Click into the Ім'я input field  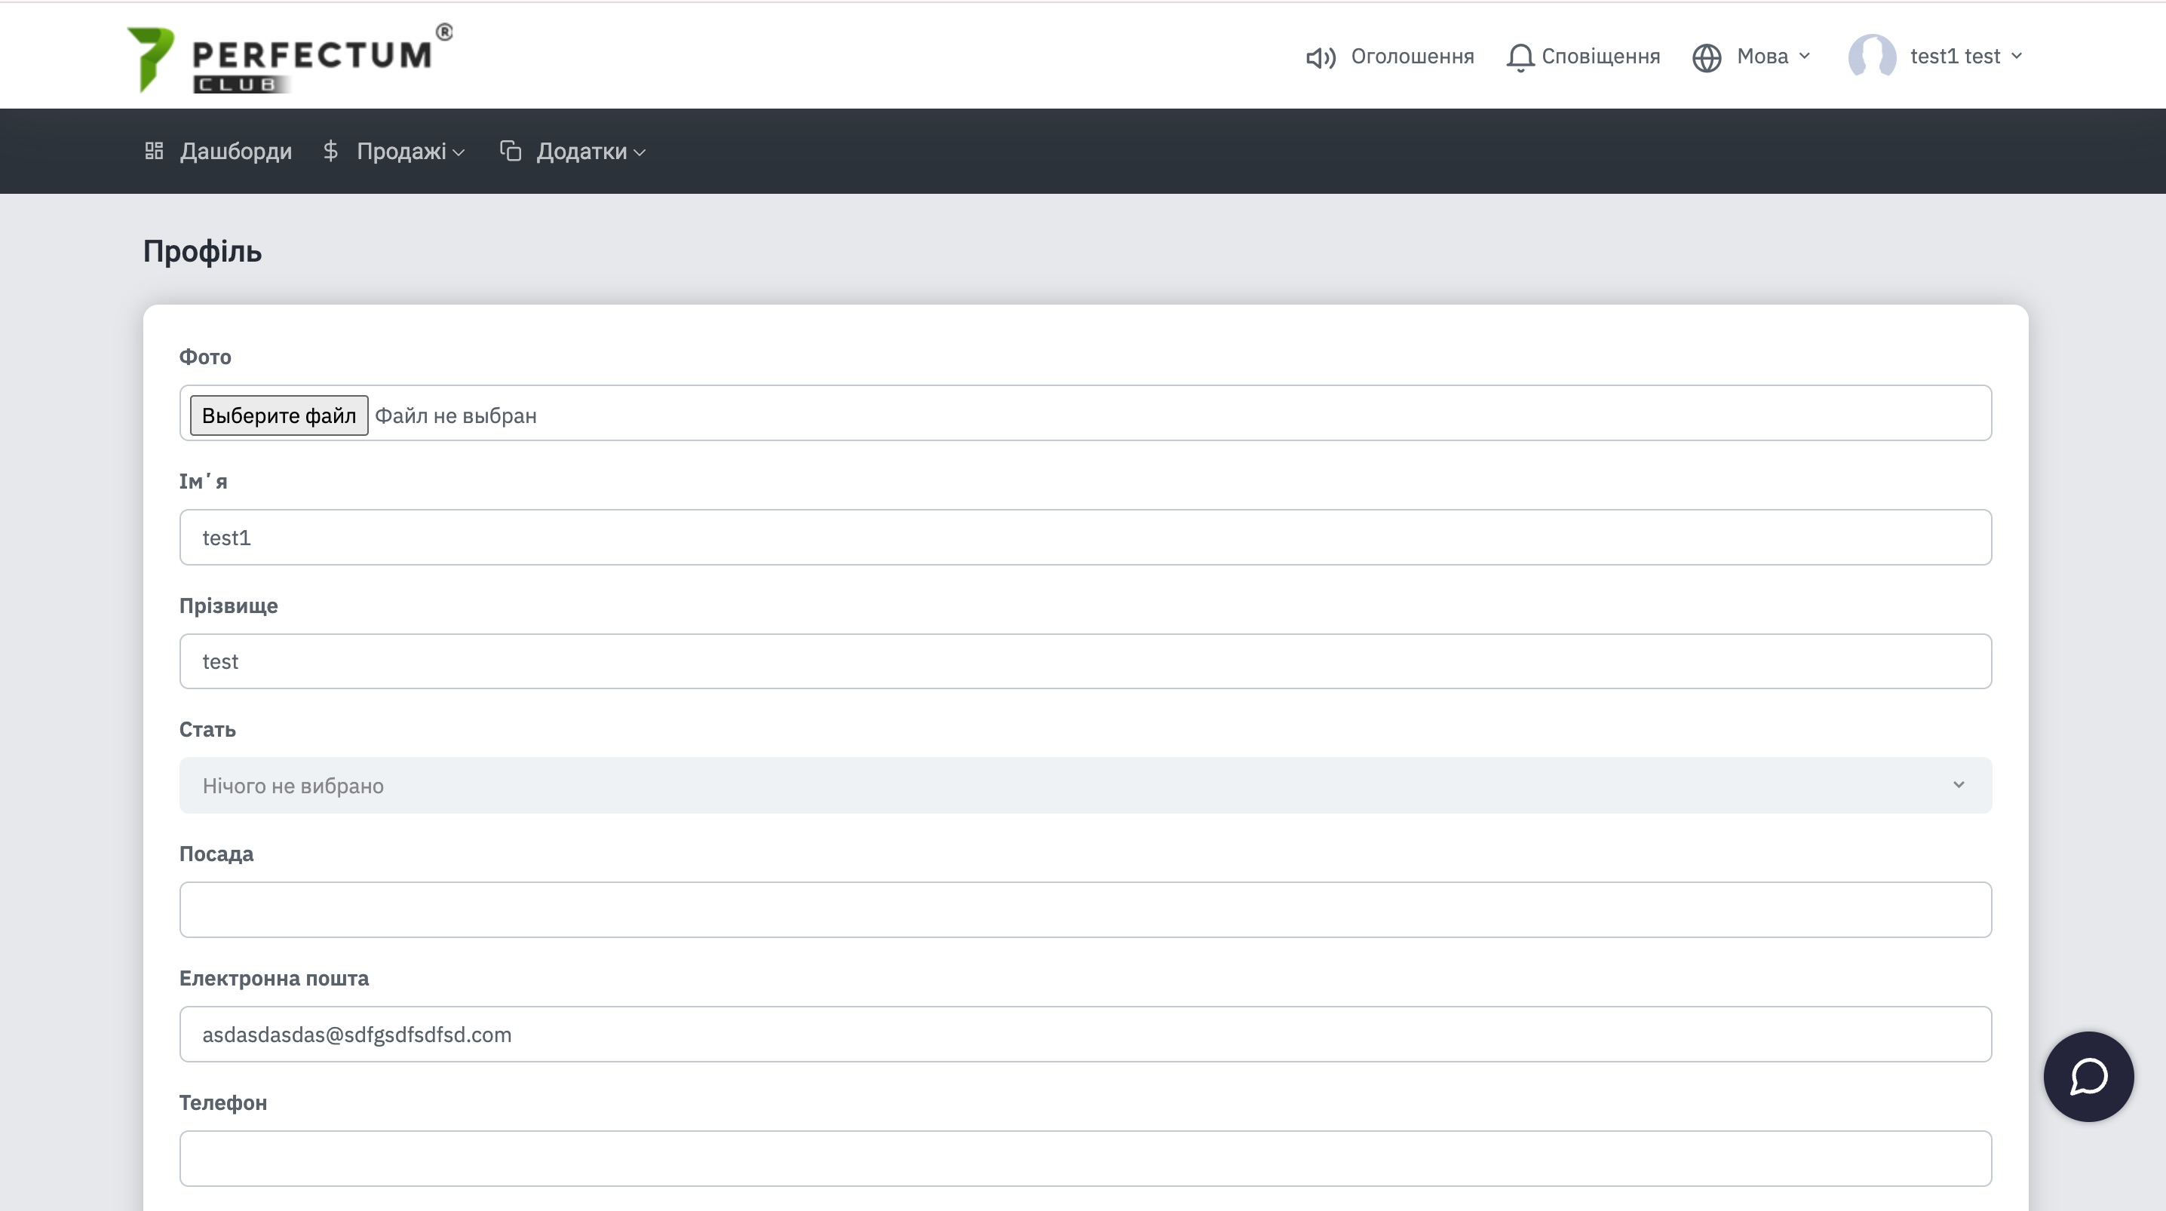[1085, 538]
